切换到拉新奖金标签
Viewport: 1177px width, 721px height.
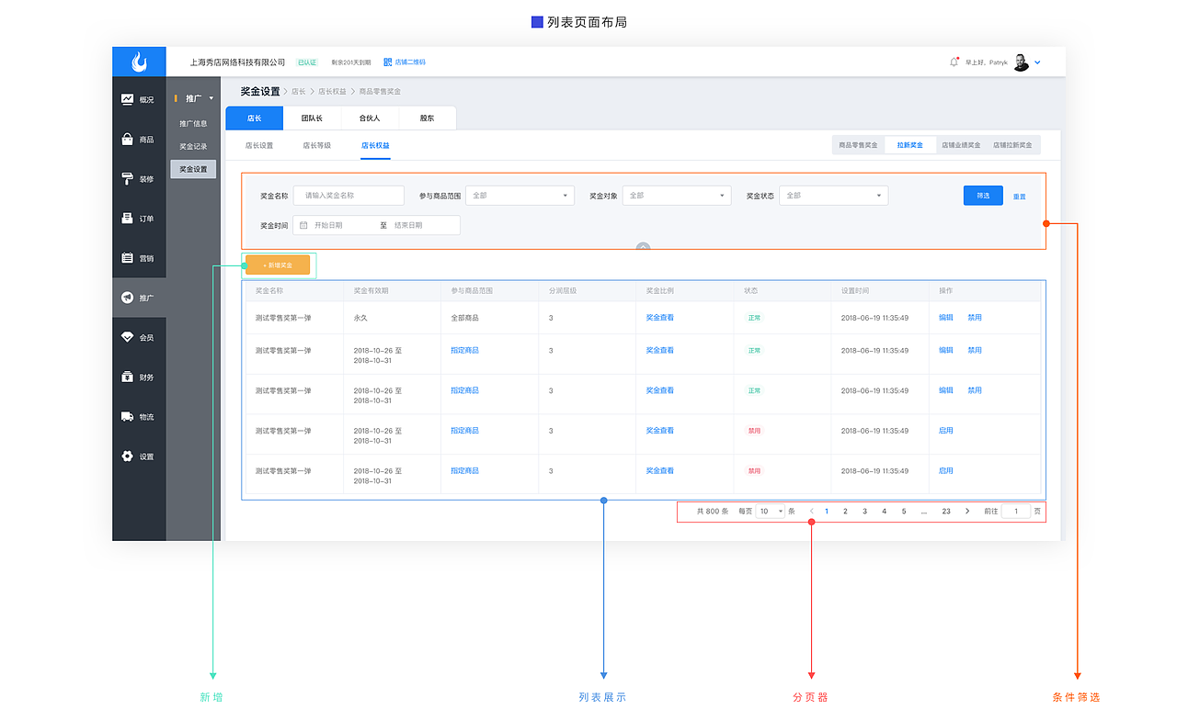909,144
